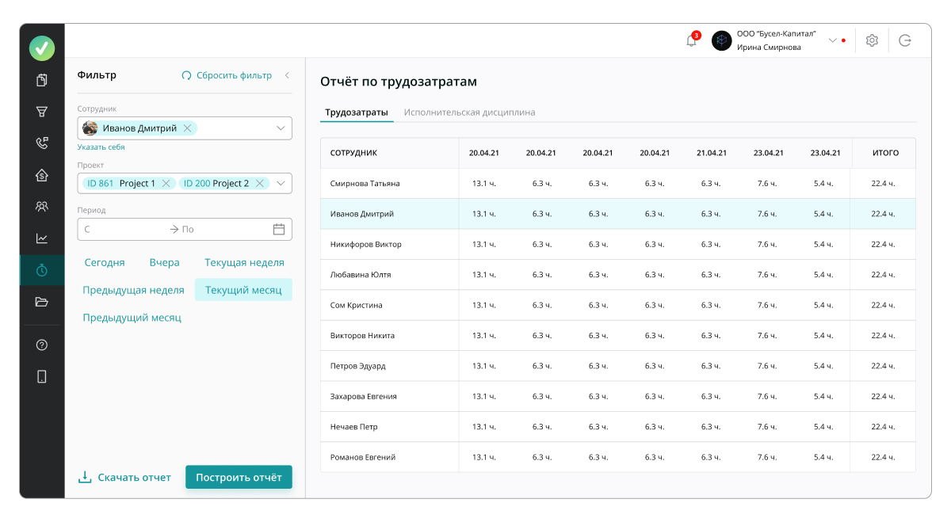Viewport: 951px width, 522px height.
Task: Open the documents icon in sidebar
Action: [42, 80]
